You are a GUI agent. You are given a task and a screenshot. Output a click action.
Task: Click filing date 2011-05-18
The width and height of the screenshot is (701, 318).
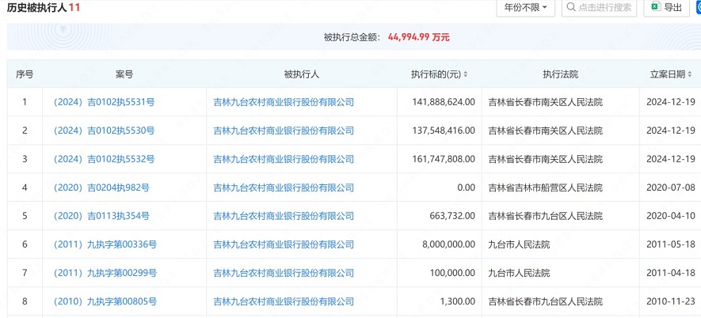click(671, 244)
